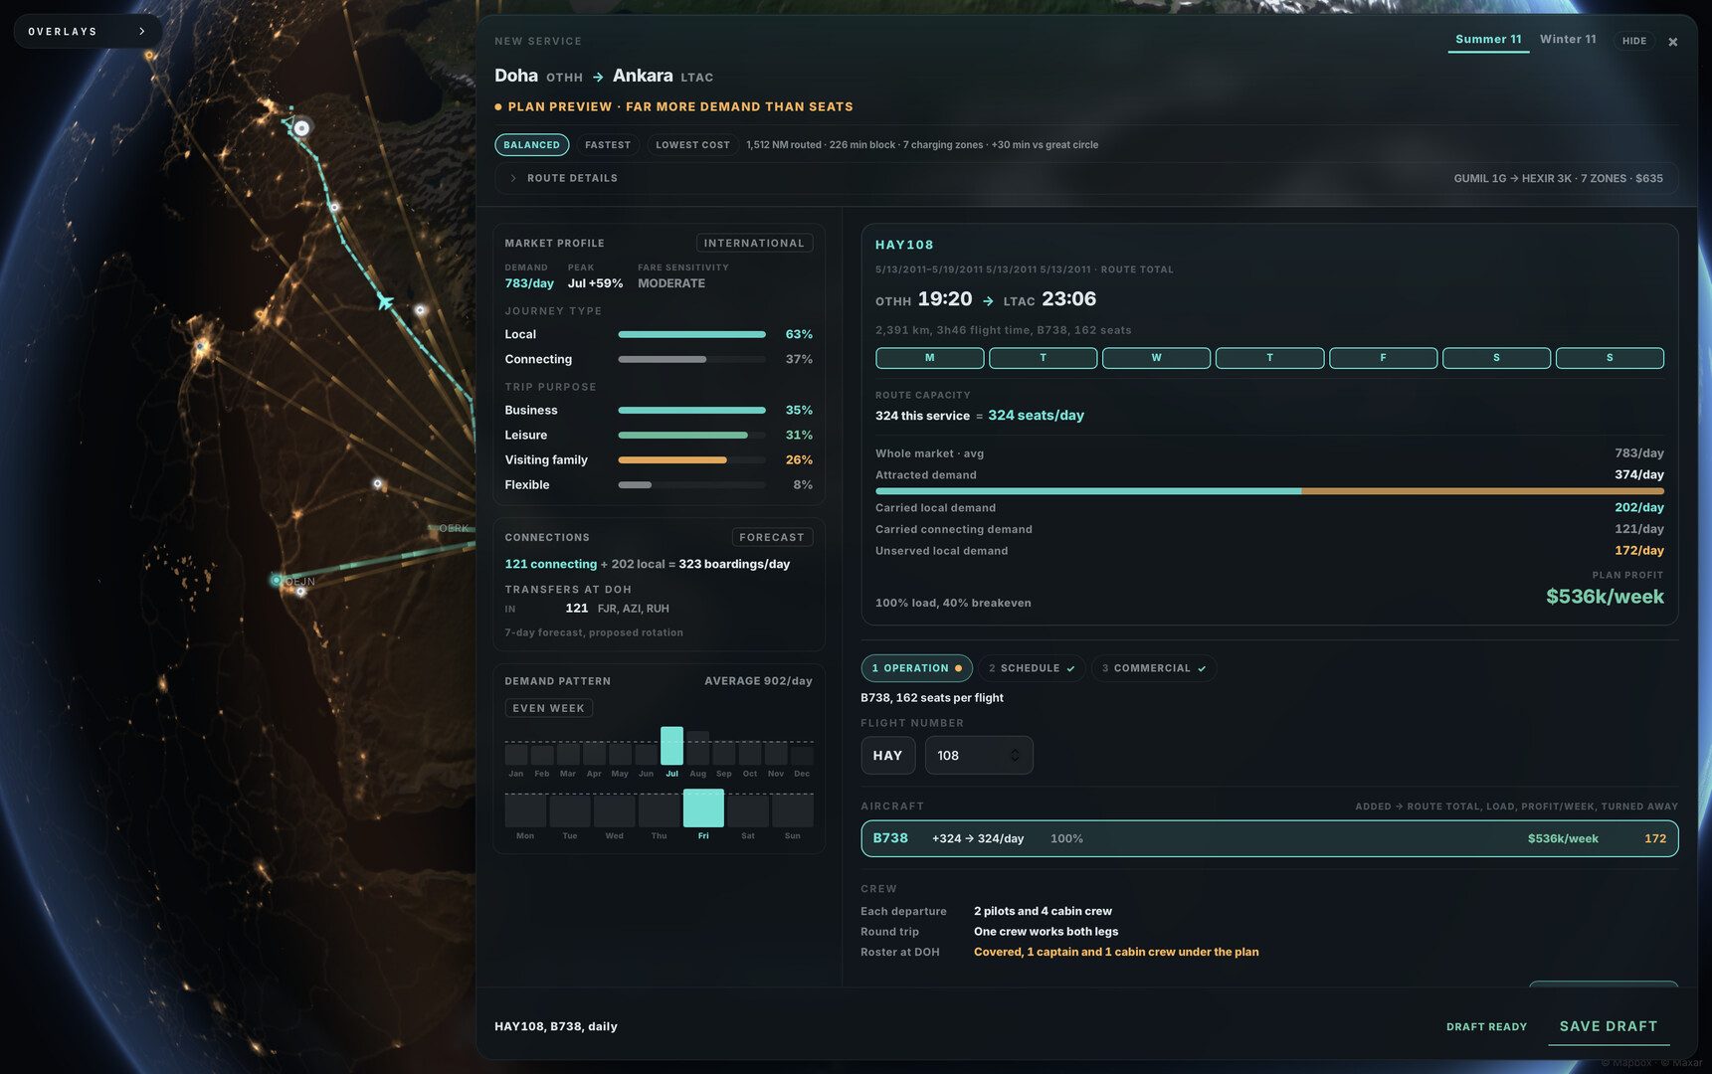Open the 3 Commercial step tab
Image resolution: width=1712 pixels, height=1074 pixels.
tap(1154, 668)
